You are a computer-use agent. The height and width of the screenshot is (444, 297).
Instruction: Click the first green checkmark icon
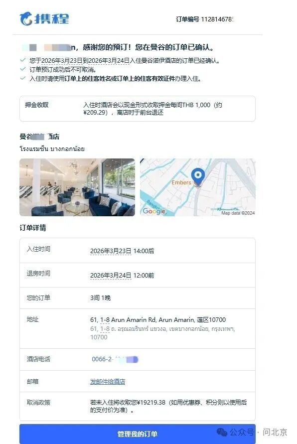coord(22,60)
